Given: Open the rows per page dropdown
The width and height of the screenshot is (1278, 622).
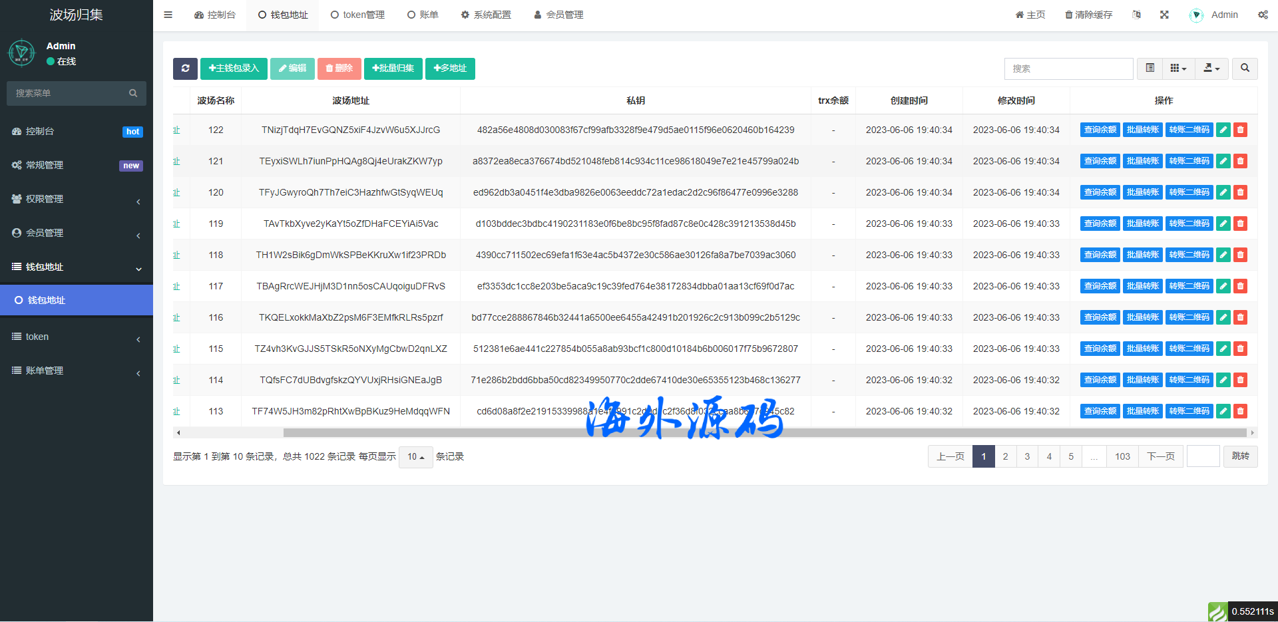Looking at the screenshot, I should [x=415, y=457].
